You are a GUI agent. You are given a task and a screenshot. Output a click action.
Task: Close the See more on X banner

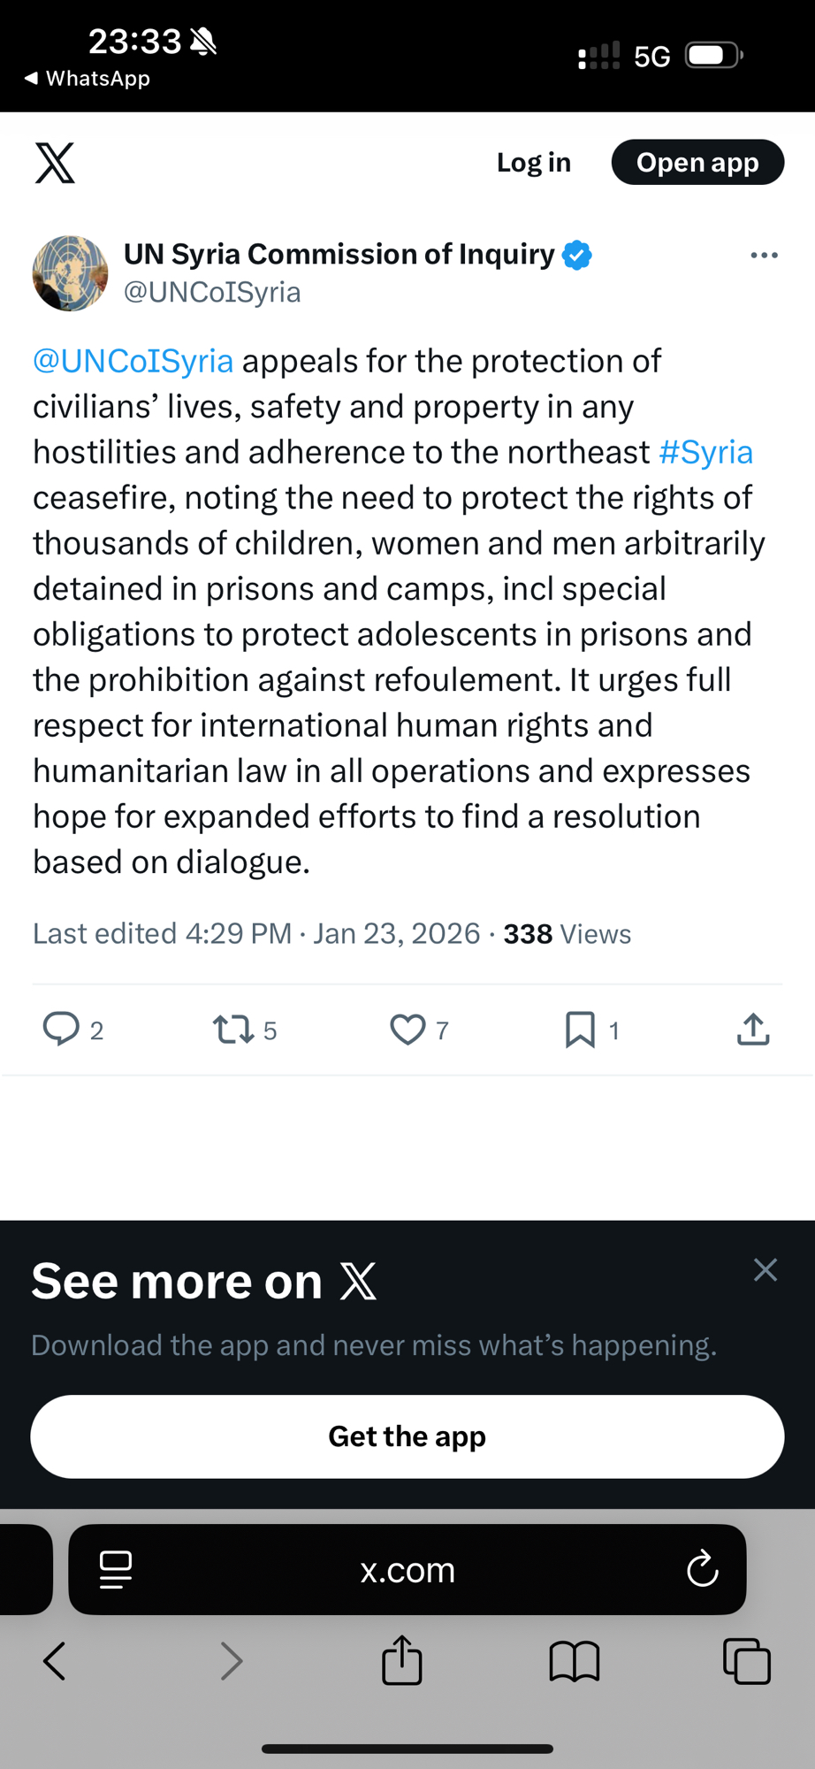click(x=765, y=1270)
